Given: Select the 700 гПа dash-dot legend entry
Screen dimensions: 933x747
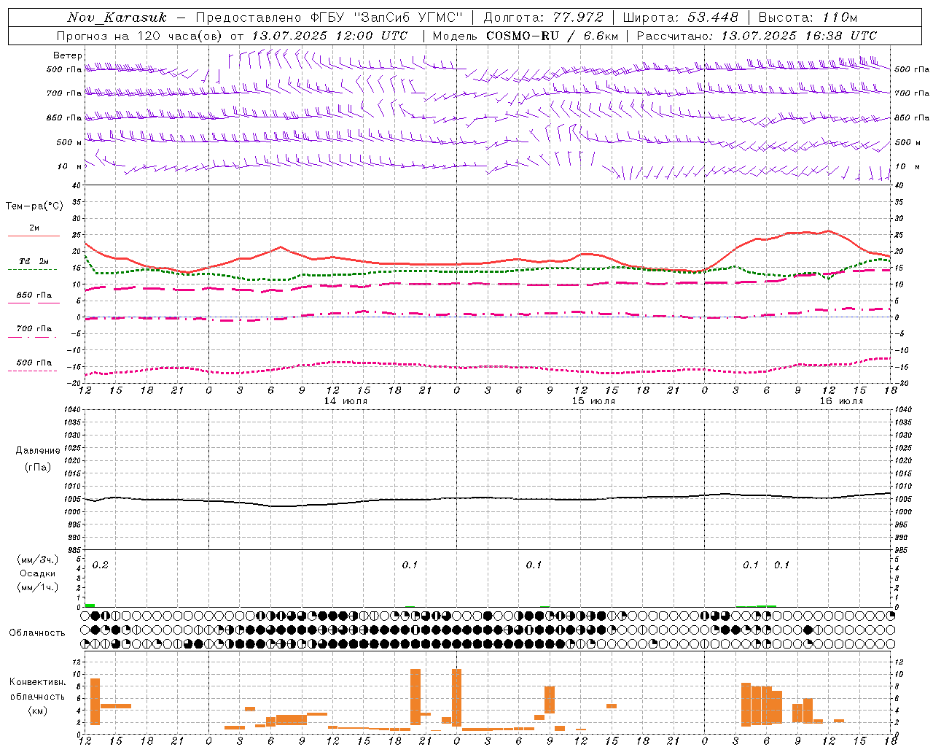Looking at the screenshot, I should coord(34,333).
